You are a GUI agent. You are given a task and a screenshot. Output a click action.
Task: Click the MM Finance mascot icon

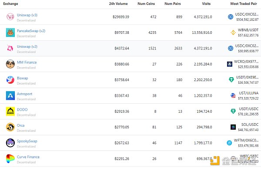pos(10,64)
